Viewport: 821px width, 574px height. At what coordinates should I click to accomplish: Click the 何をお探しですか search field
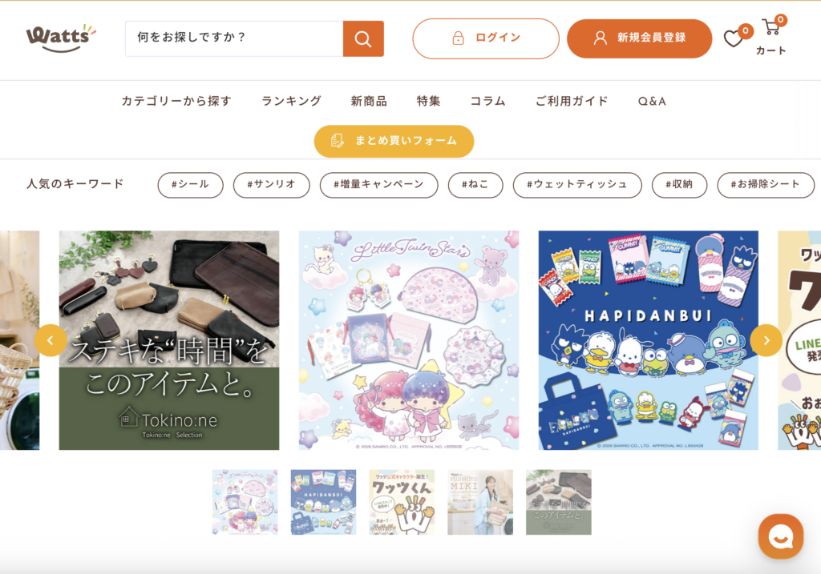point(234,38)
